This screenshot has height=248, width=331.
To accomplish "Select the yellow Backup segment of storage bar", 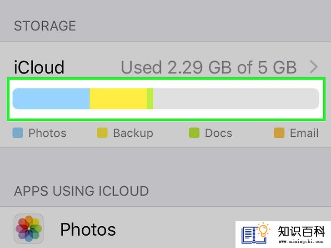I will click(118, 99).
